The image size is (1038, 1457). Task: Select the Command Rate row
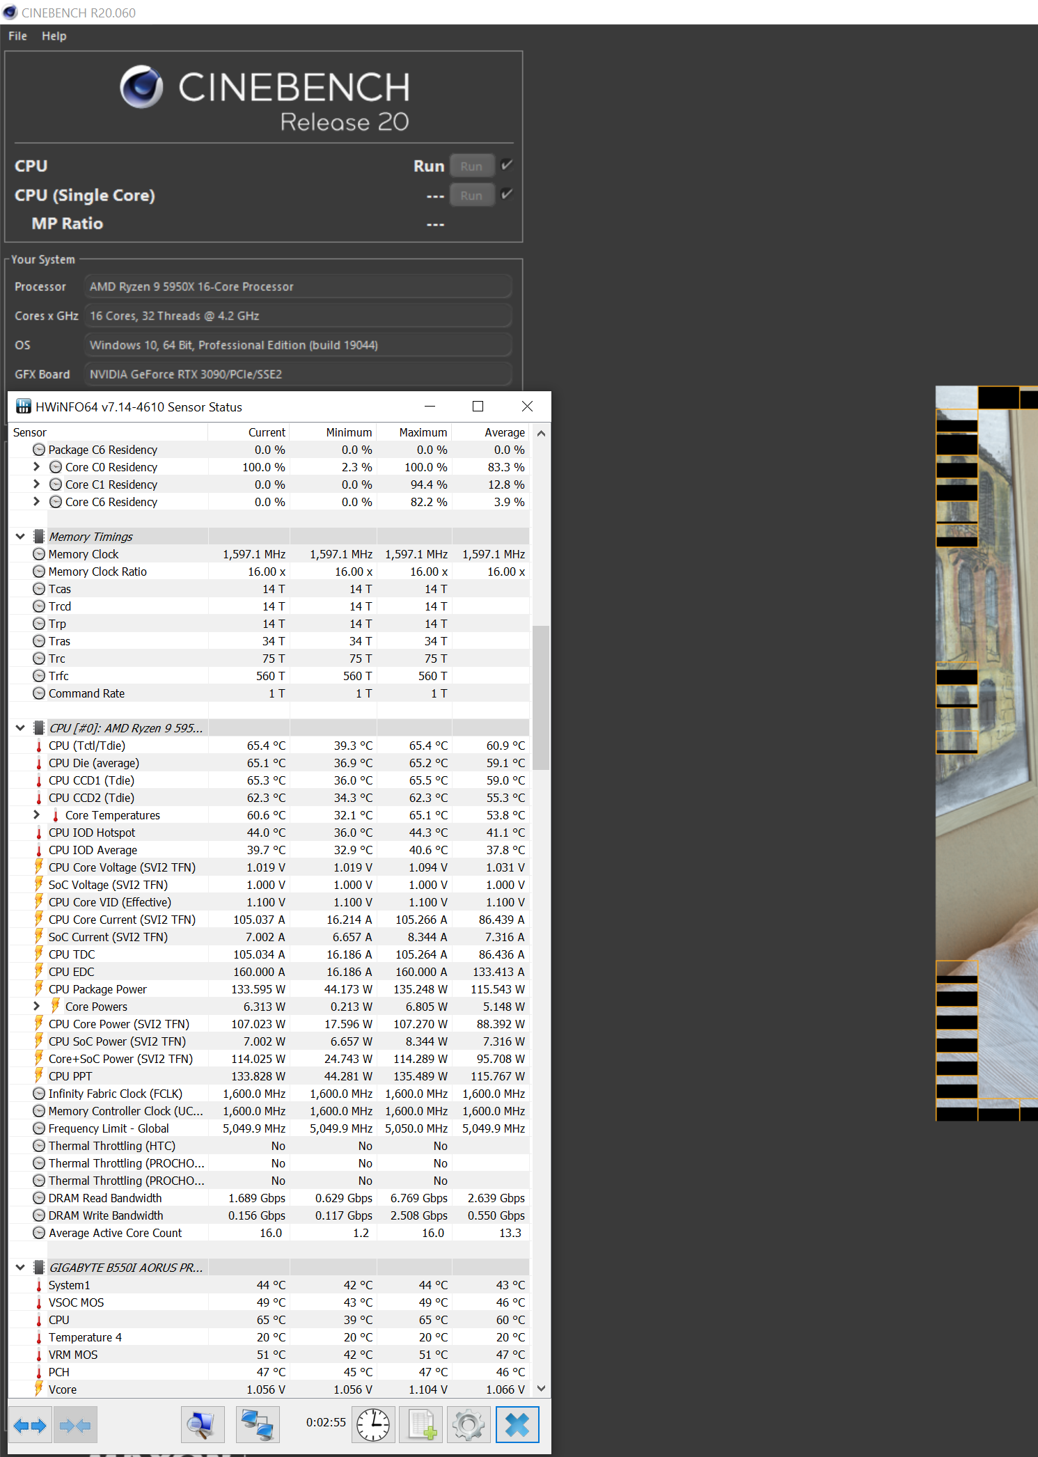(x=269, y=693)
